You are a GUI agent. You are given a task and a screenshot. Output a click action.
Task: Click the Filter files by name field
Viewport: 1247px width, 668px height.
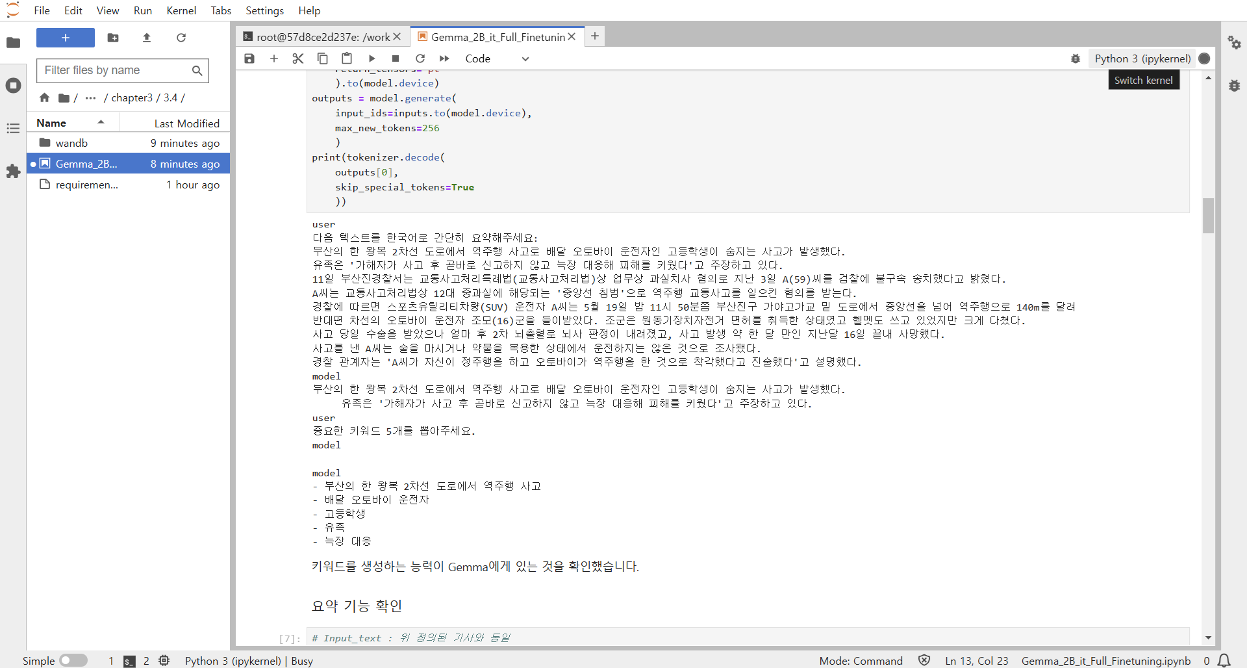pyautogui.click(x=123, y=70)
